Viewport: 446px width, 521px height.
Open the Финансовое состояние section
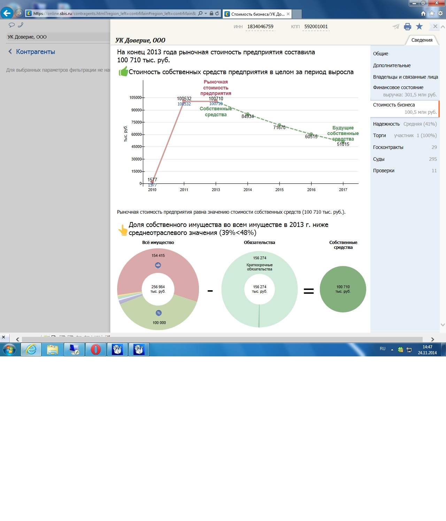[x=405, y=91]
